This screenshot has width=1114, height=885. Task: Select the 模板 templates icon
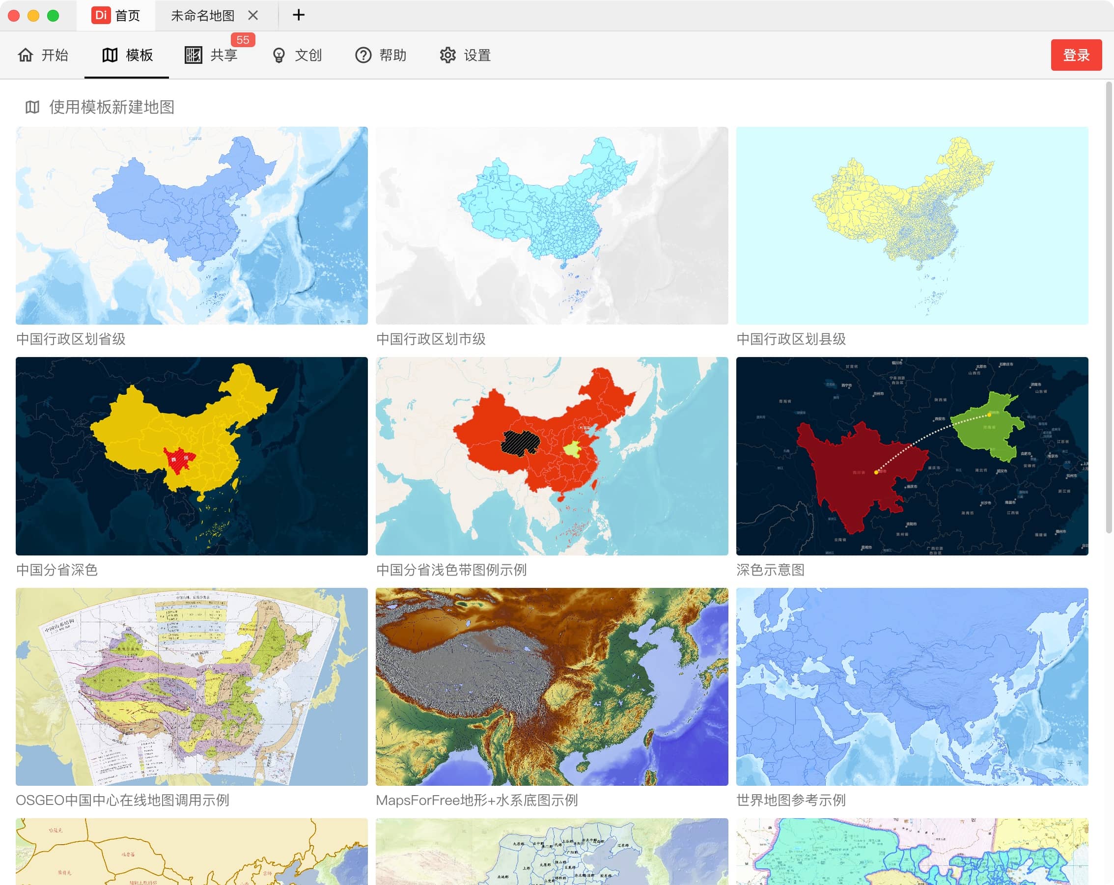click(x=110, y=55)
